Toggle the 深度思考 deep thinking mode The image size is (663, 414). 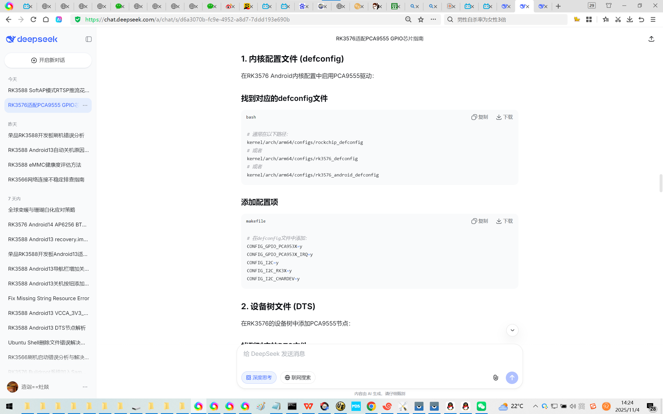[259, 378]
